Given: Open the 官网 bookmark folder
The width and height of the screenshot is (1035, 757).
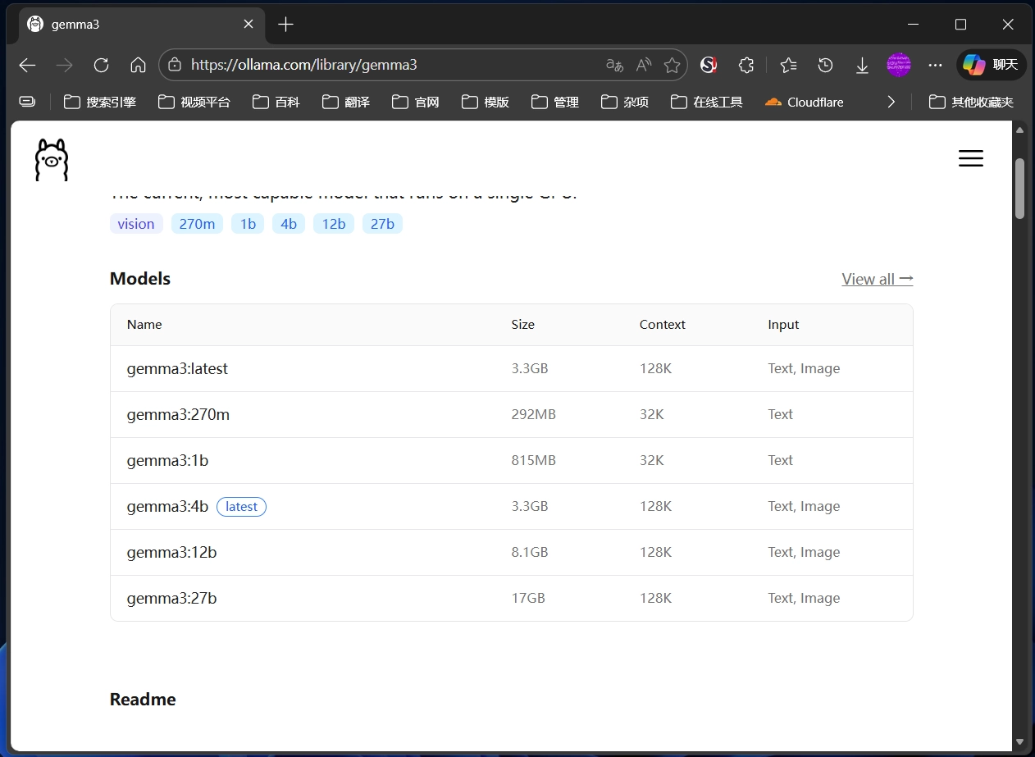Looking at the screenshot, I should pos(416,102).
